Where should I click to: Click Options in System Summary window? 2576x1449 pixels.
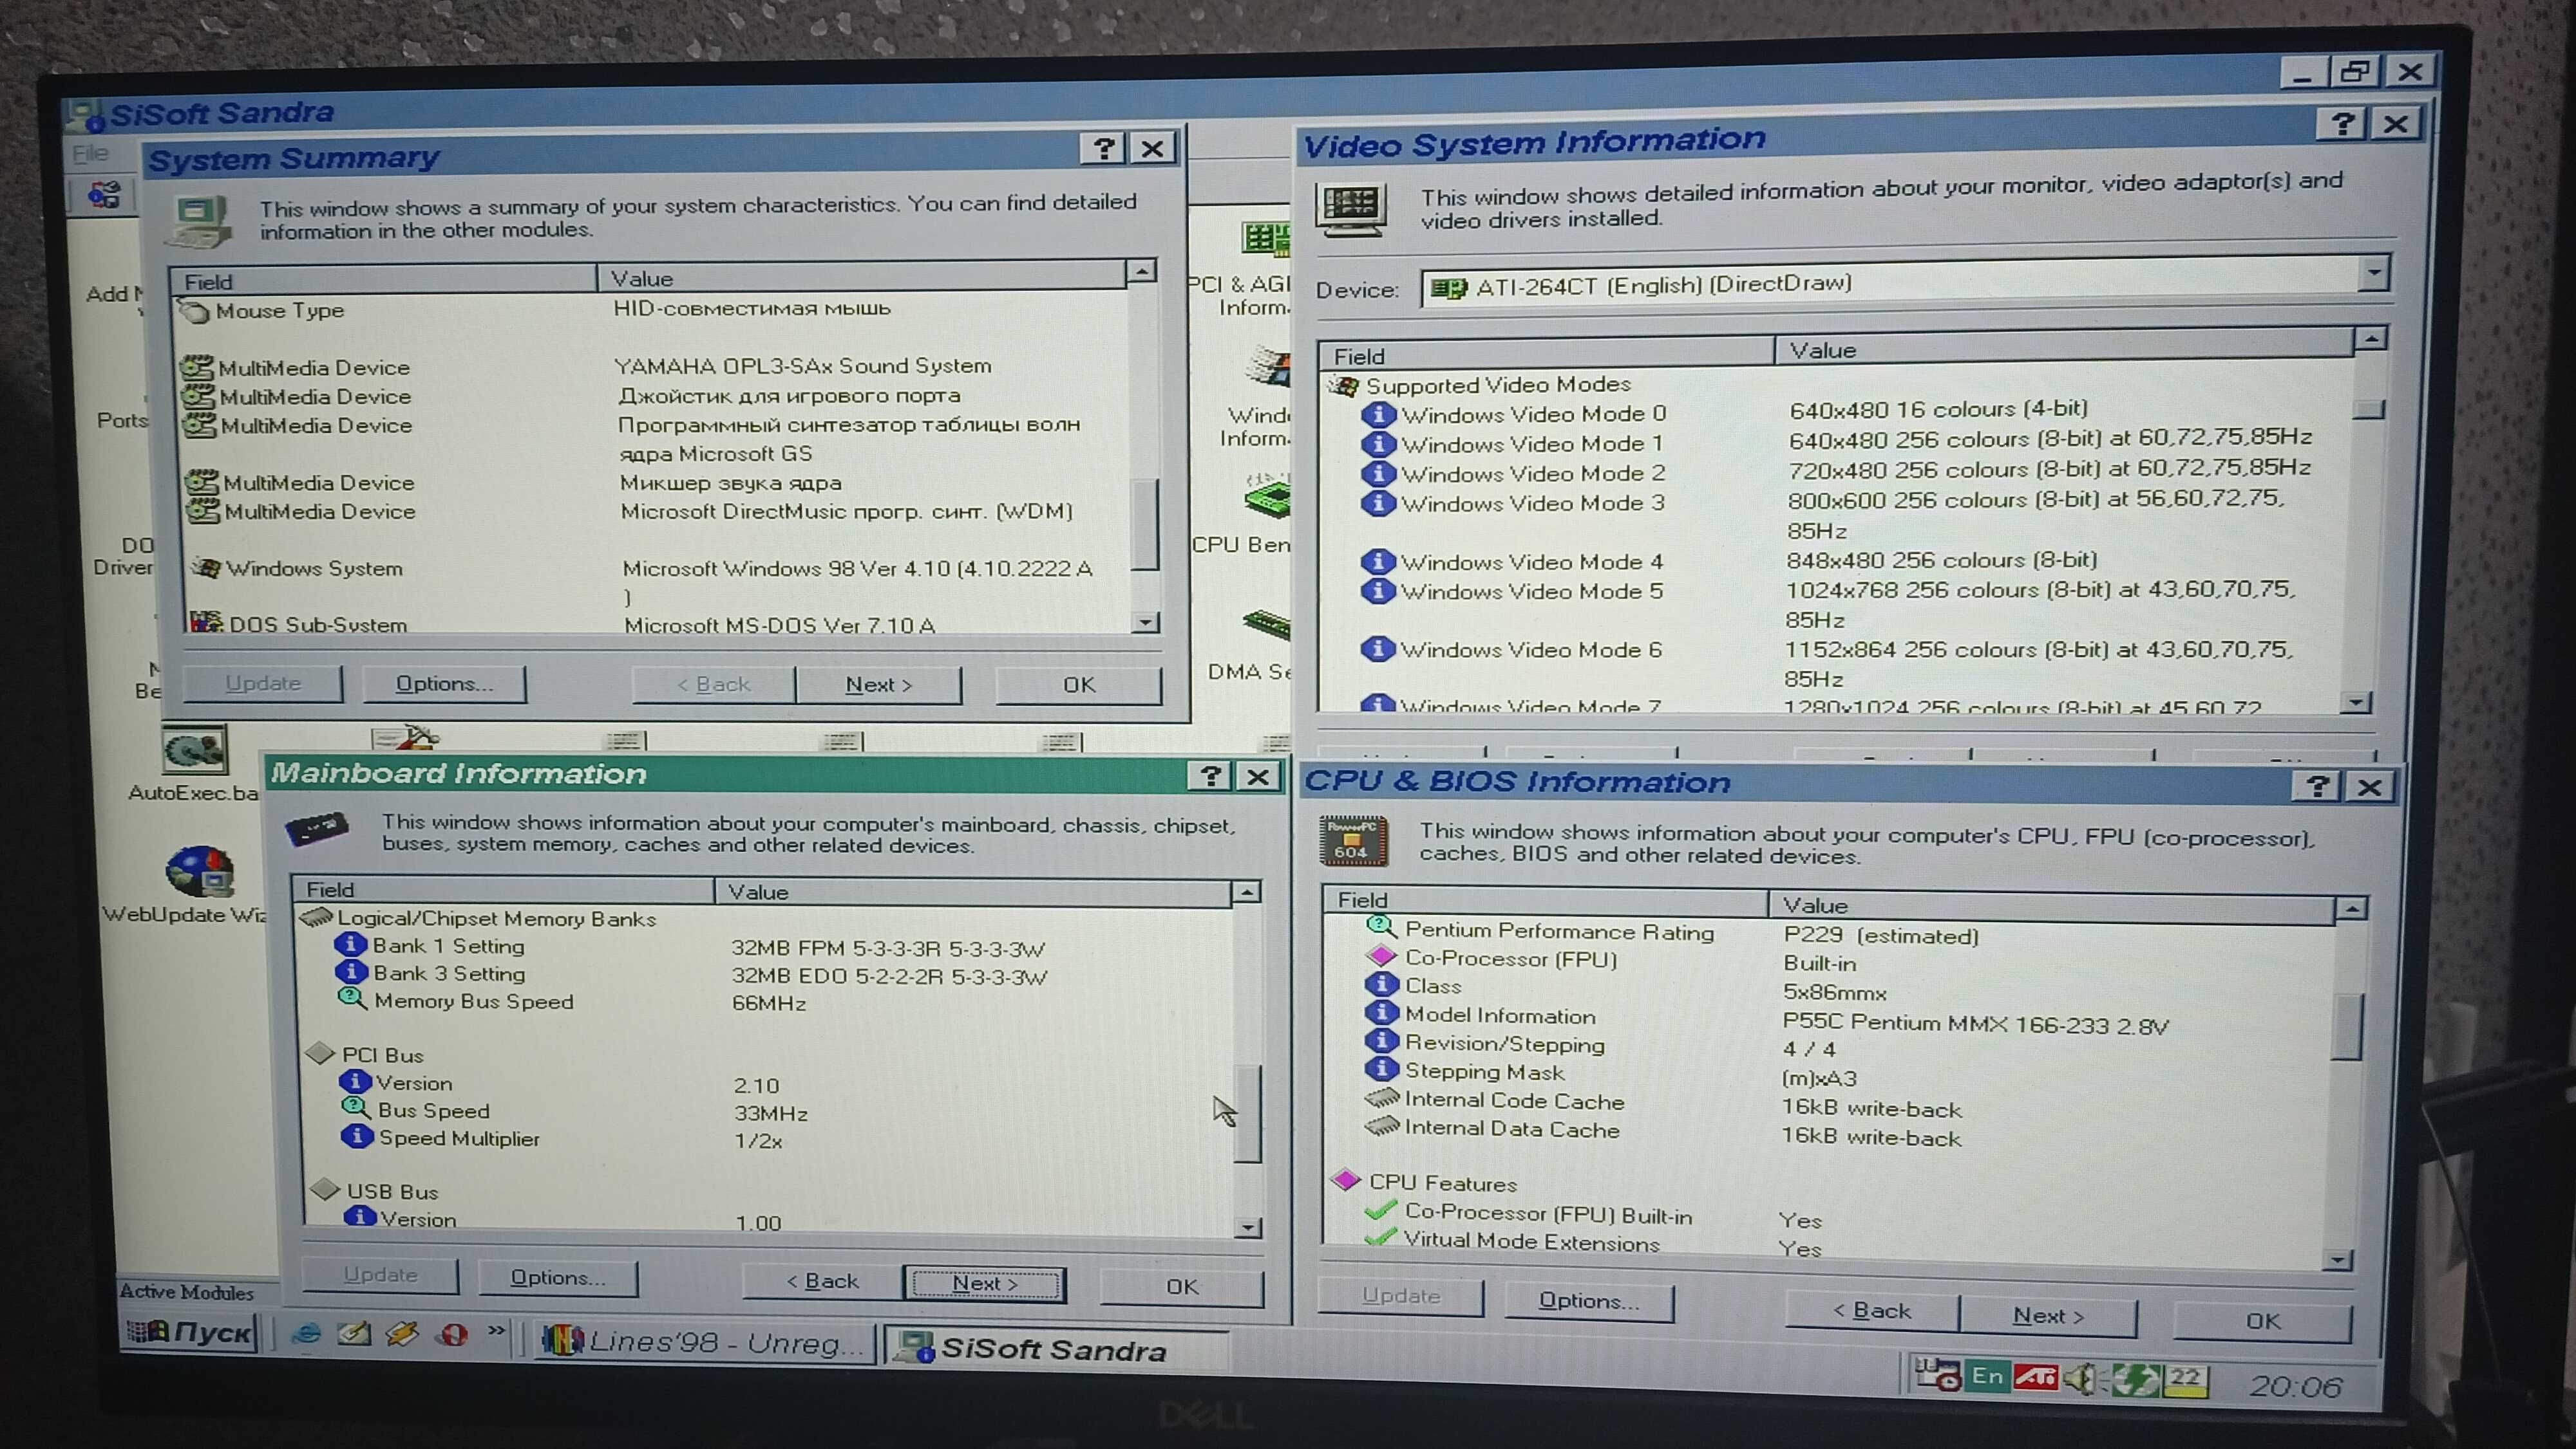(x=444, y=683)
